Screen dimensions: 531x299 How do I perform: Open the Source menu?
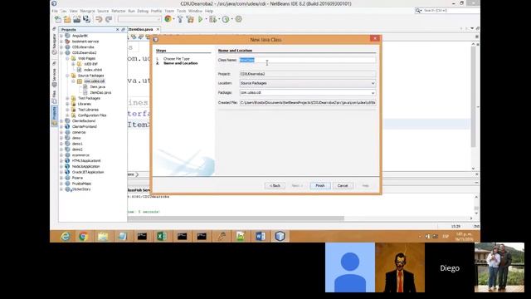(x=103, y=11)
